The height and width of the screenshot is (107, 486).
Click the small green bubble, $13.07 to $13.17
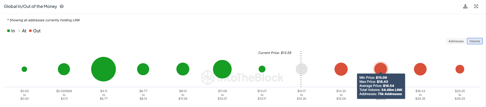click(x=262, y=69)
